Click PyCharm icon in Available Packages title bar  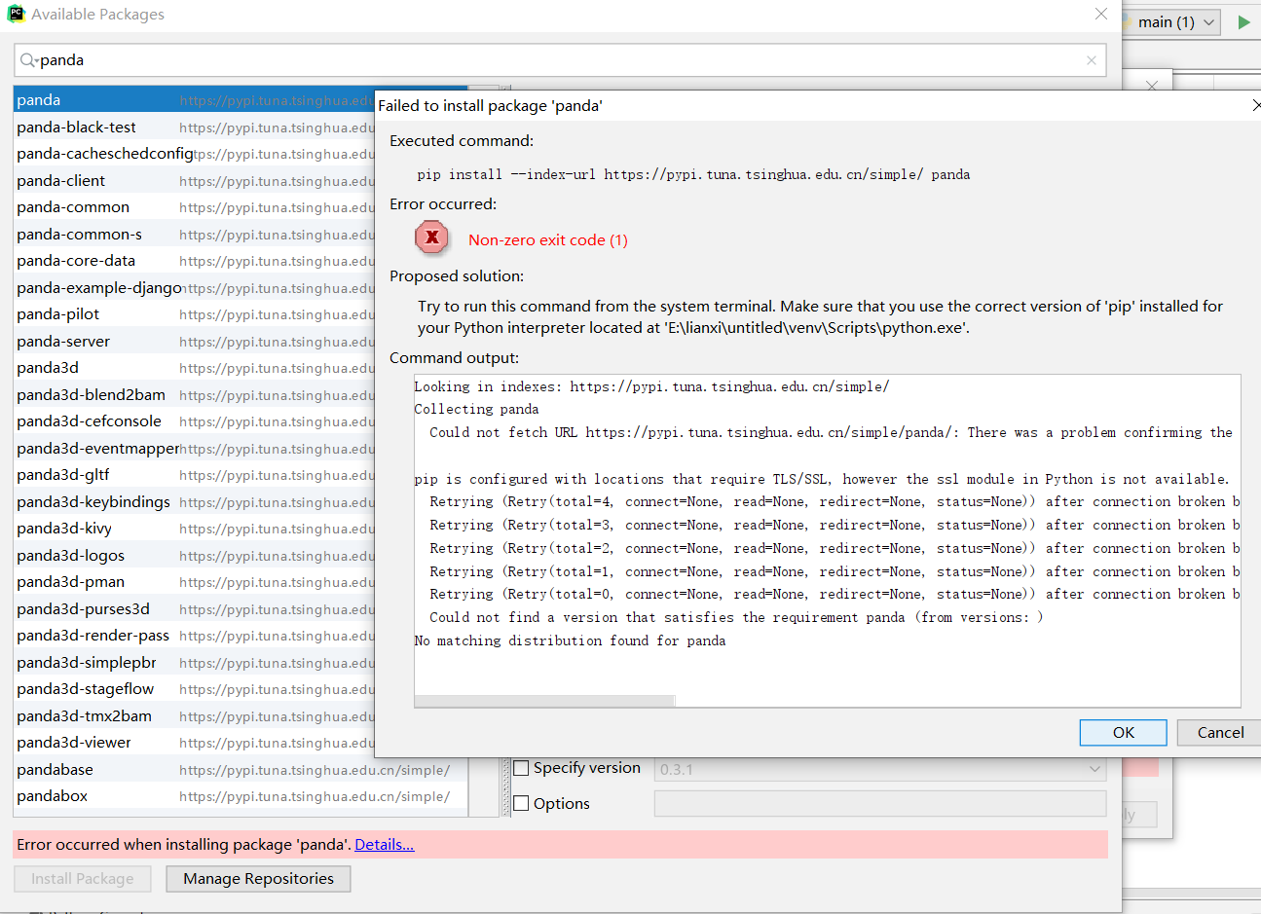click(16, 14)
